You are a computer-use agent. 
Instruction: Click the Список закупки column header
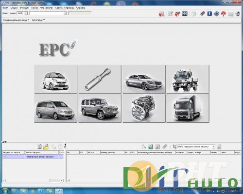[x=41, y=152]
